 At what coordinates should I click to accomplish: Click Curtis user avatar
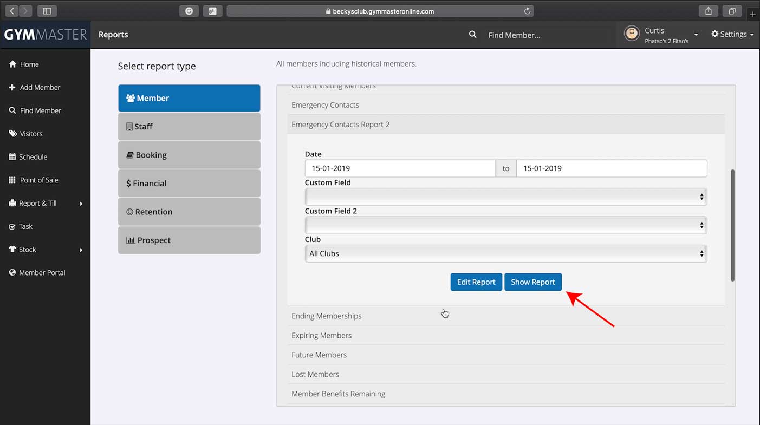[632, 34]
